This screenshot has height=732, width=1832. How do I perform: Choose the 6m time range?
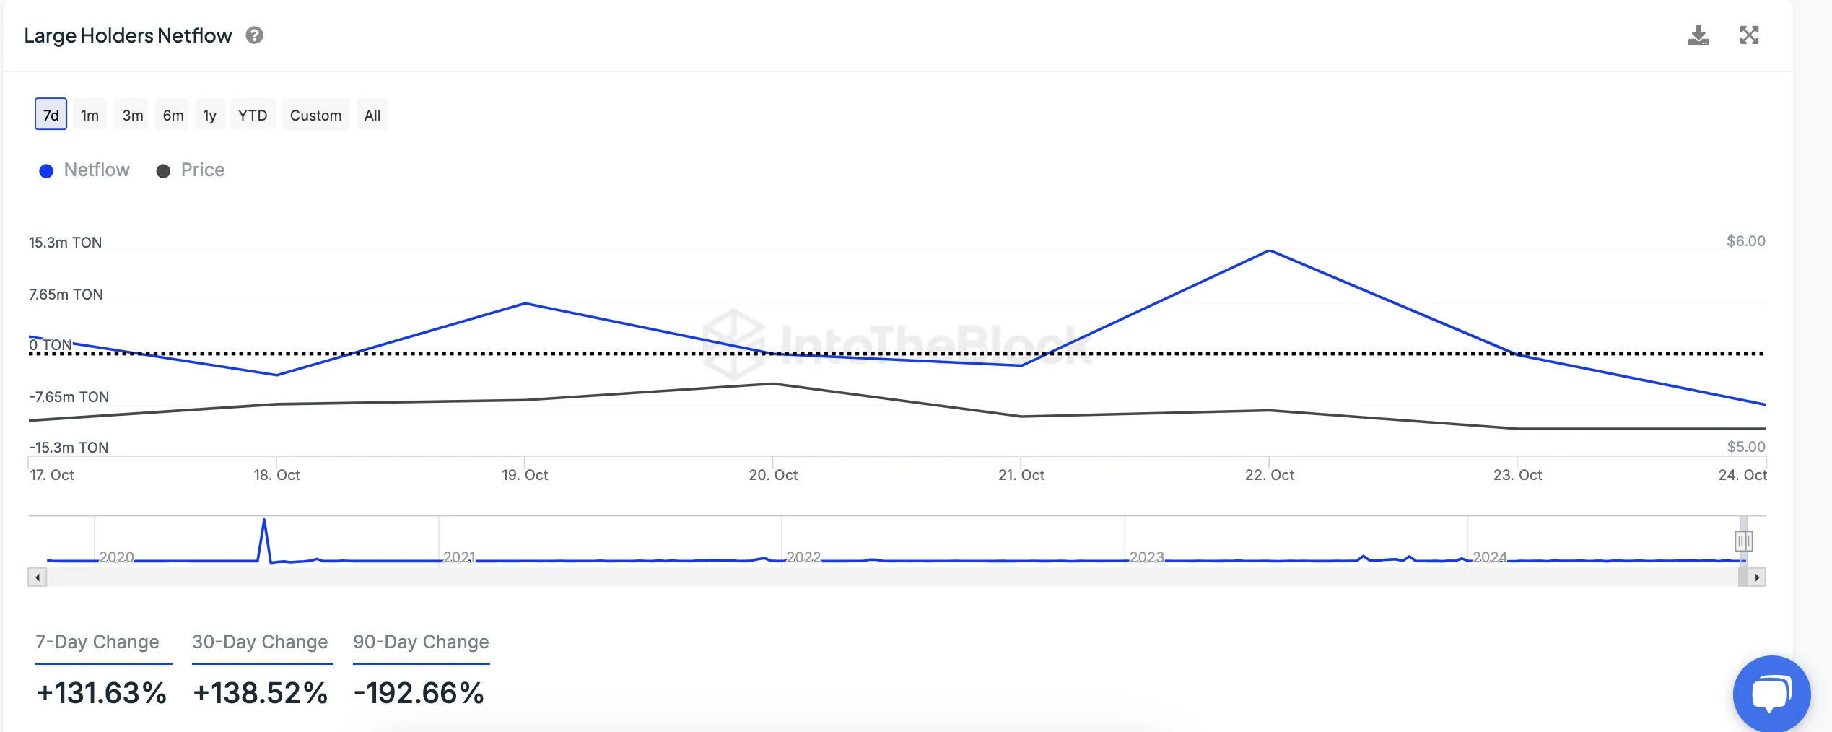pos(173,115)
